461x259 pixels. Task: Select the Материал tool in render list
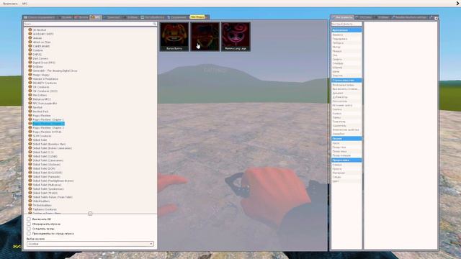point(346,173)
